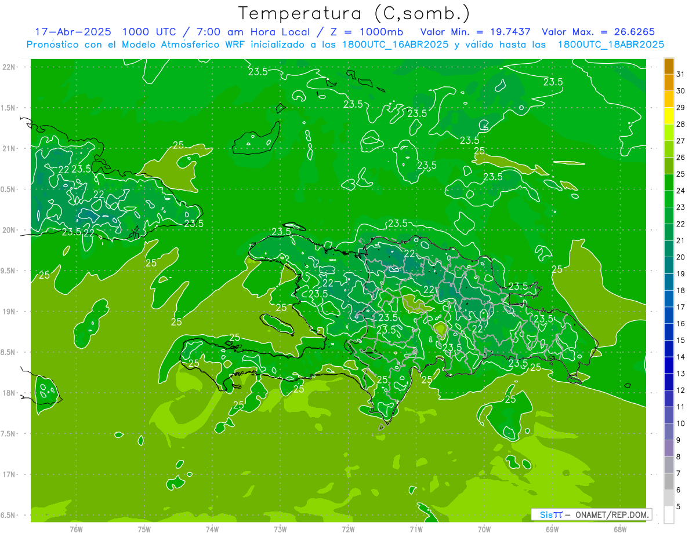Click the legend value label '8'
Screen dimensions: 696x537
679,457
